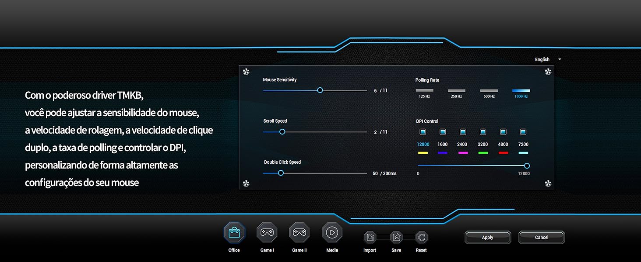Cancel the settings changes

coord(542,238)
